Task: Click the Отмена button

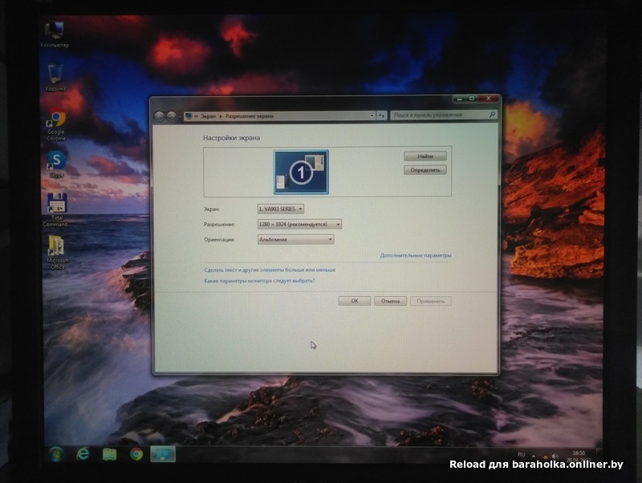Action: tap(390, 301)
